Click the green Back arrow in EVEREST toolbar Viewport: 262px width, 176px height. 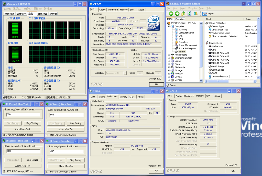coord(171,14)
